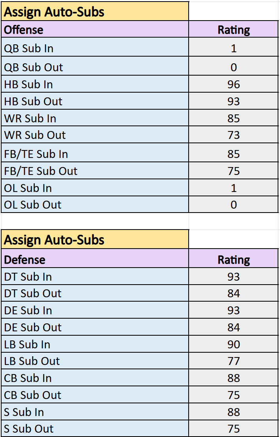Select the LB Sub In rating cell

(x=233, y=344)
